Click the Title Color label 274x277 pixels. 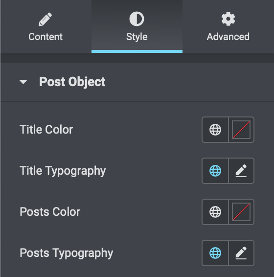pos(46,130)
